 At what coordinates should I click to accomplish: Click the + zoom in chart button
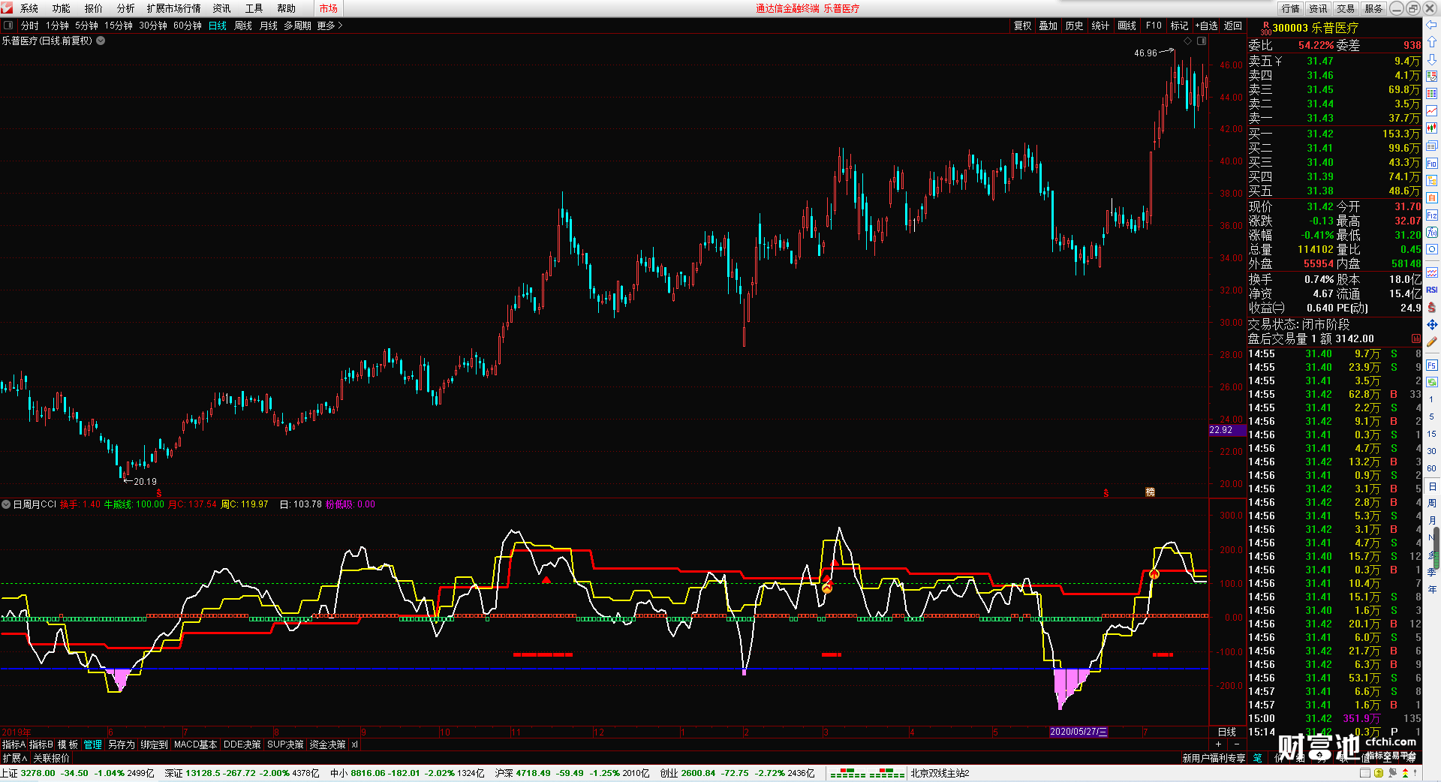tap(1218, 744)
